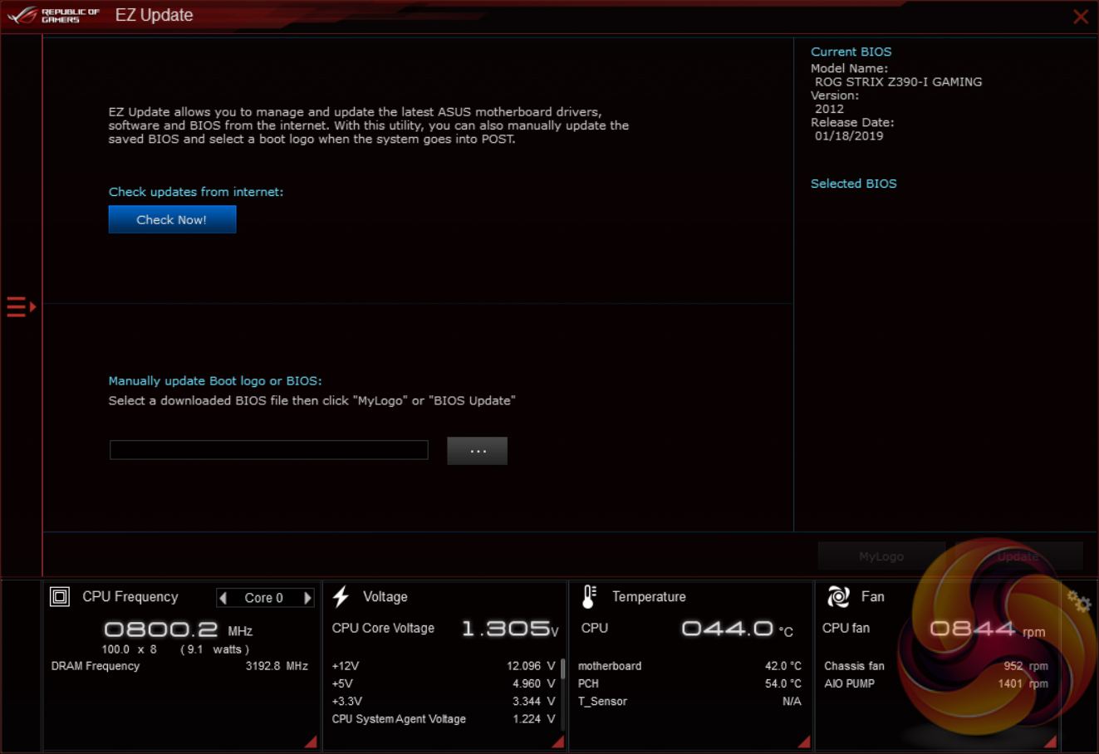Click the "Chassis fan" row
1099x754 pixels.
(x=936, y=666)
